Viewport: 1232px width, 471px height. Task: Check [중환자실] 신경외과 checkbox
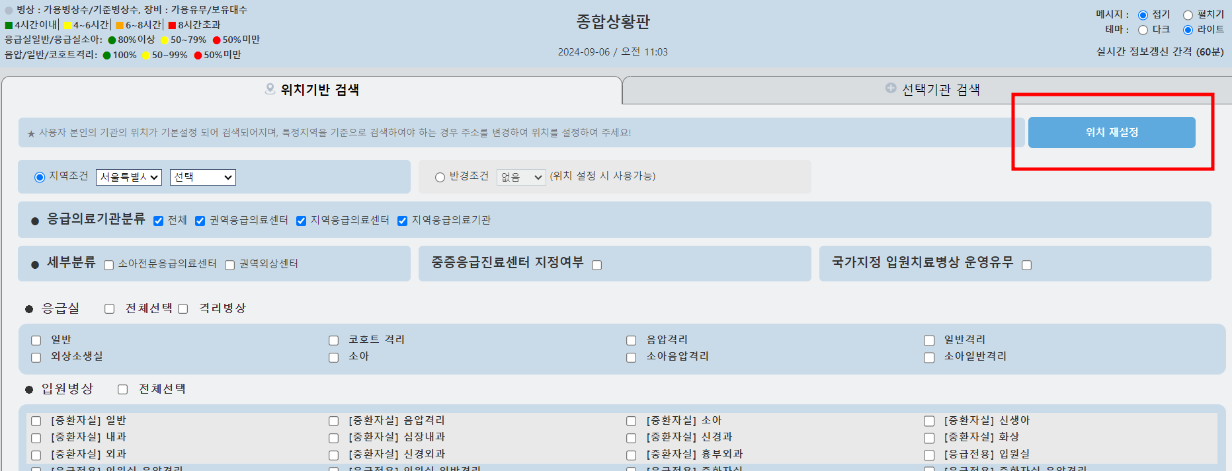[334, 455]
